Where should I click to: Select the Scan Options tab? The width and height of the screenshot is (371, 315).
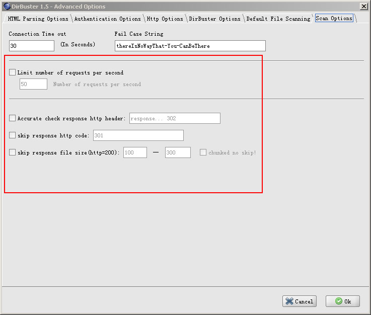click(334, 18)
